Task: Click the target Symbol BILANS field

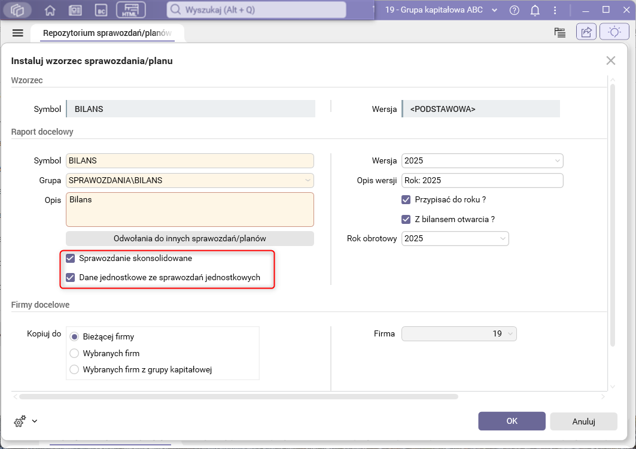Action: [190, 161]
